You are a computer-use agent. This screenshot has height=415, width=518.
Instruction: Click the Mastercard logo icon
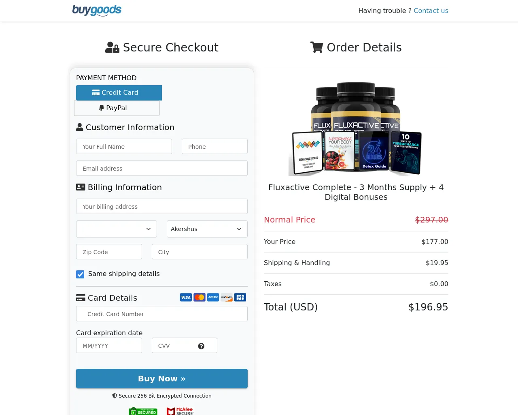pyautogui.click(x=200, y=297)
